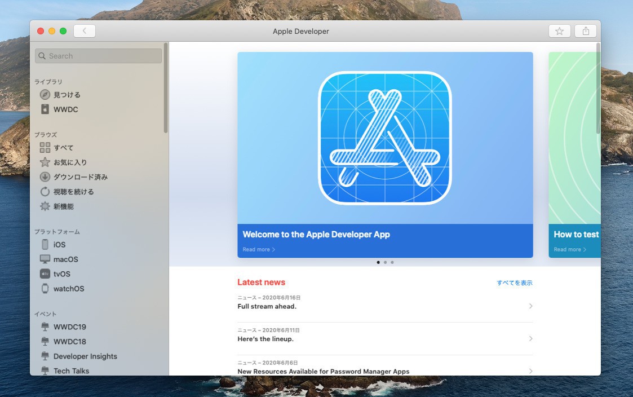Open the Full stream ahead. news item
The height and width of the screenshot is (397, 633).
point(385,306)
